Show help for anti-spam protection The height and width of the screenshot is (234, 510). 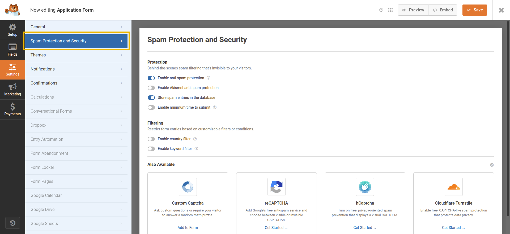tap(209, 78)
